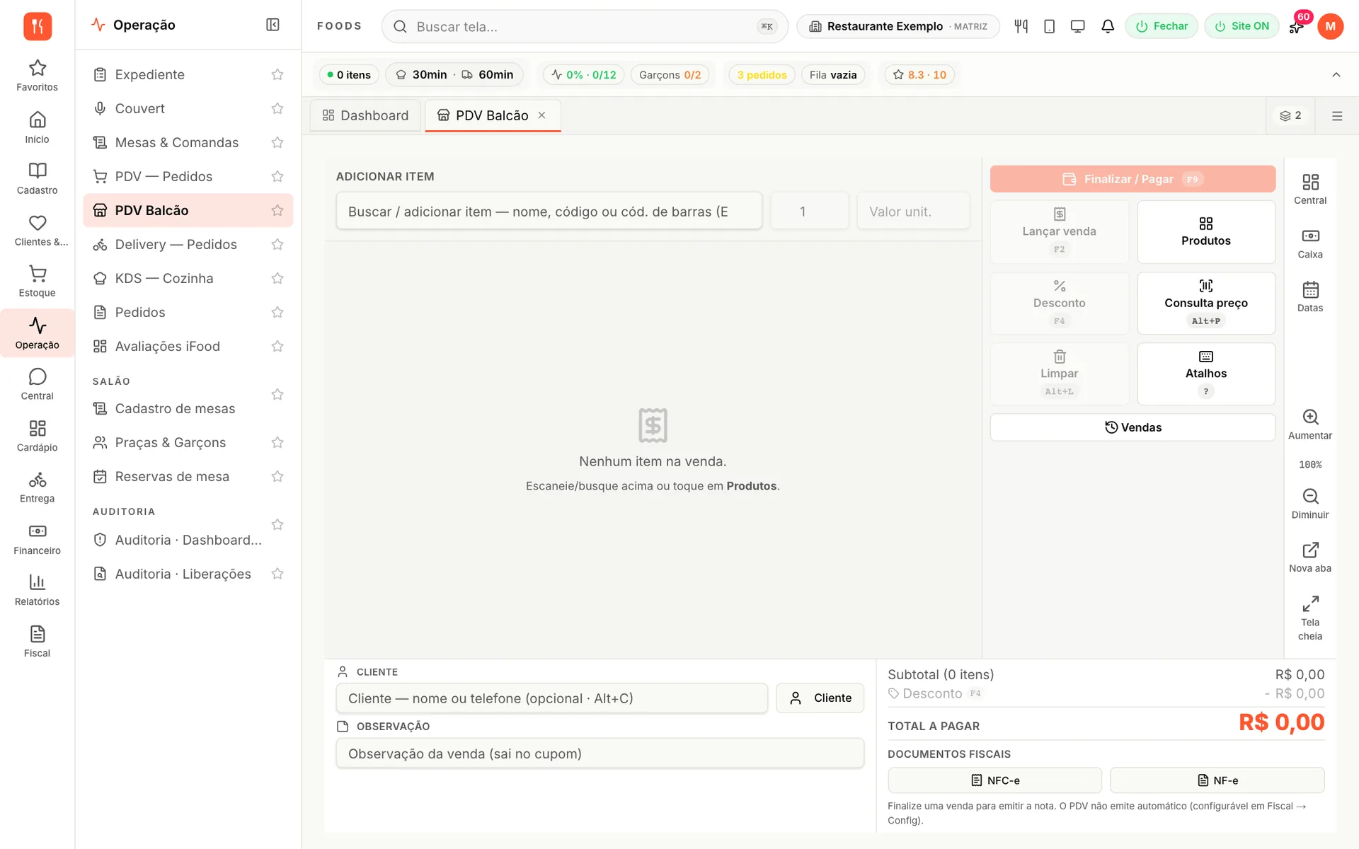Click Aumentar zoom icon
The height and width of the screenshot is (849, 1359).
[x=1310, y=424]
